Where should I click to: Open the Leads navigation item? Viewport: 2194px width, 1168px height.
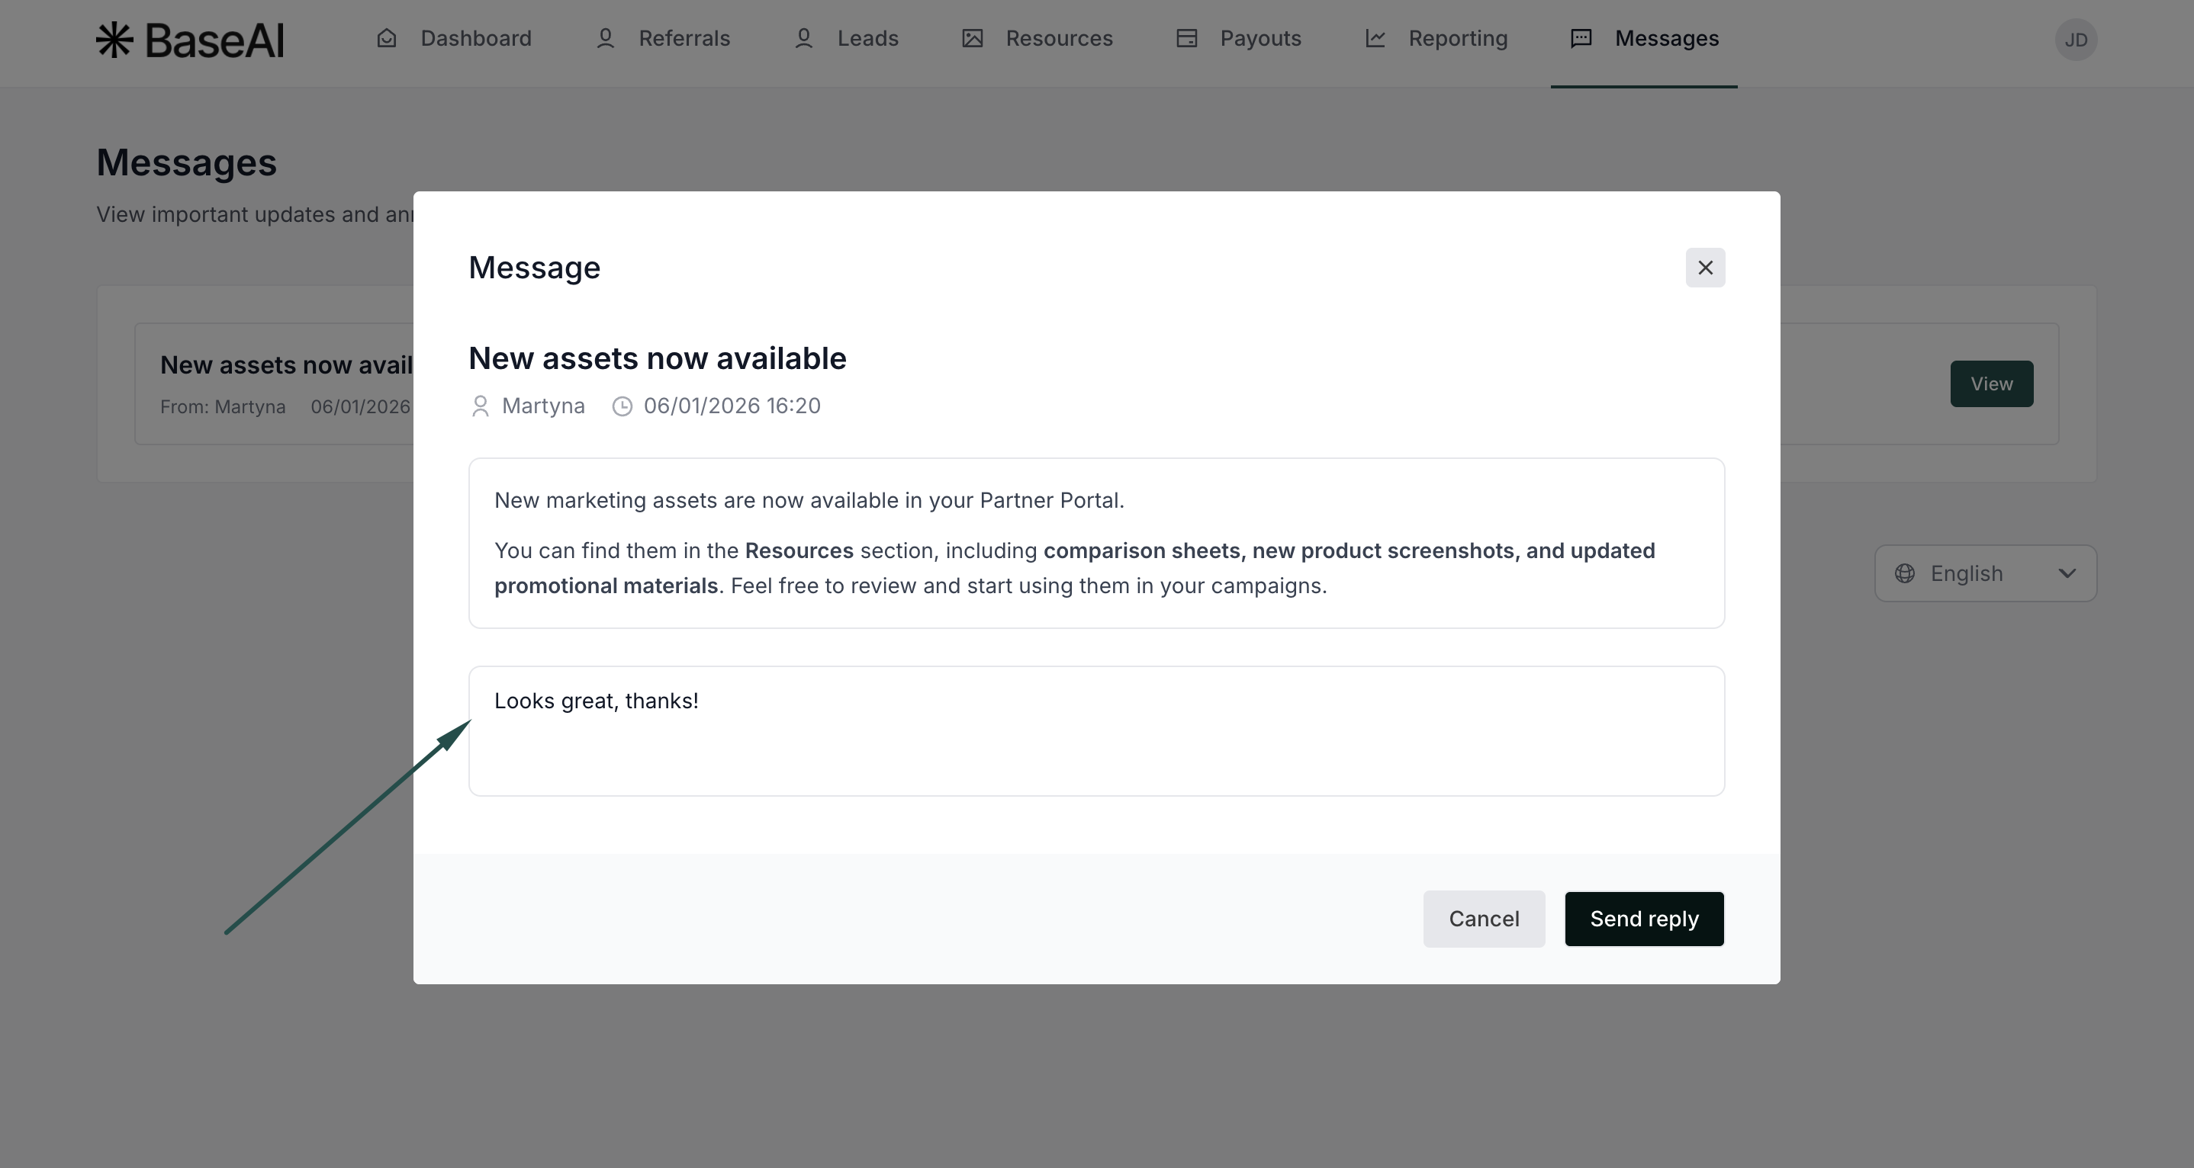[867, 38]
